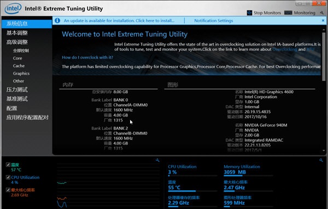Screen dimensions: 328x209
Task: Click the Monitoring display icon
Action: (x=288, y=13)
